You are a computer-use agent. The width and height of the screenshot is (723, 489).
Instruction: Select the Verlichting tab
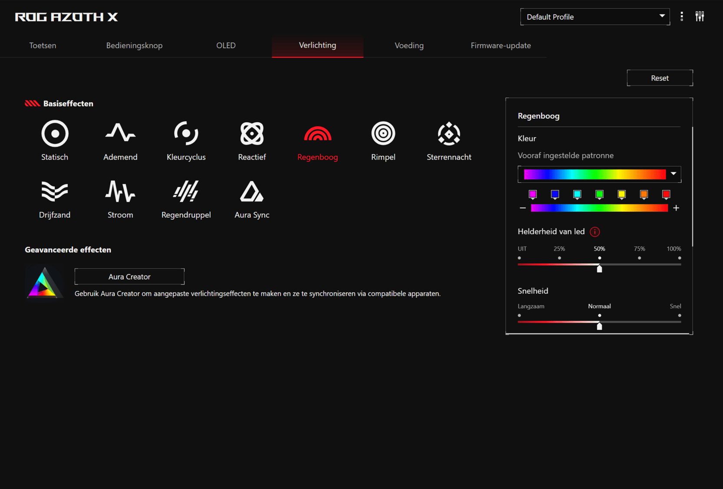pyautogui.click(x=317, y=45)
